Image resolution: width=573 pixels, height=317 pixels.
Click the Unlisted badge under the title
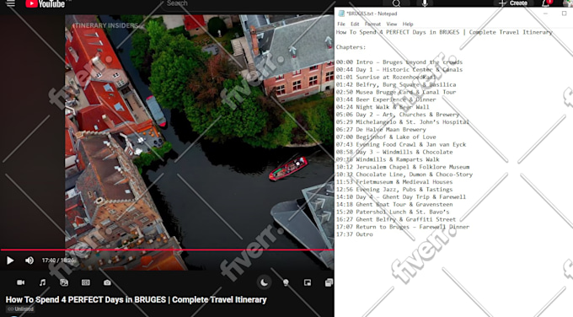tap(20, 309)
